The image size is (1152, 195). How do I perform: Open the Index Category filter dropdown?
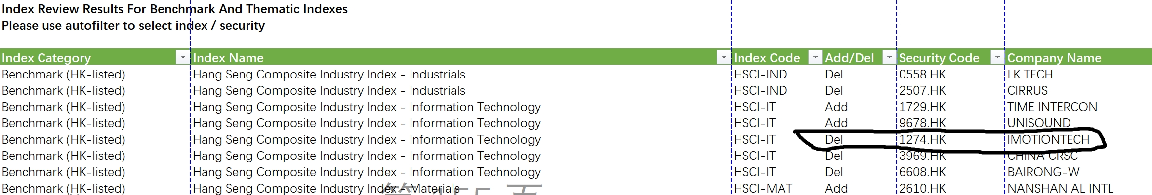click(183, 58)
